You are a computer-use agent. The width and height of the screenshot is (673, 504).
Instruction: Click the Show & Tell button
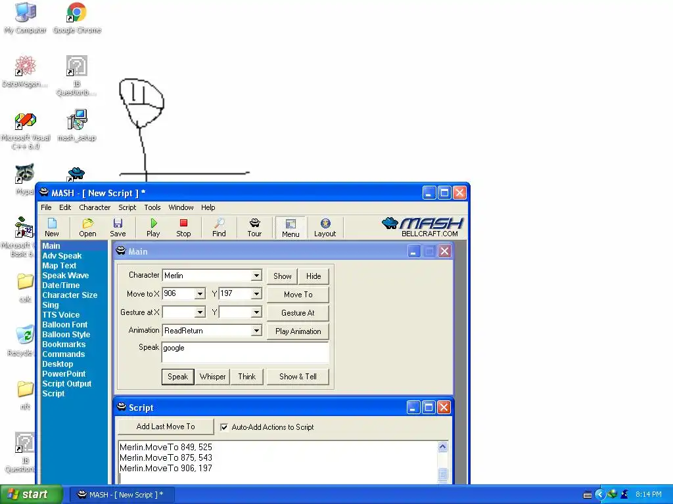pyautogui.click(x=298, y=377)
